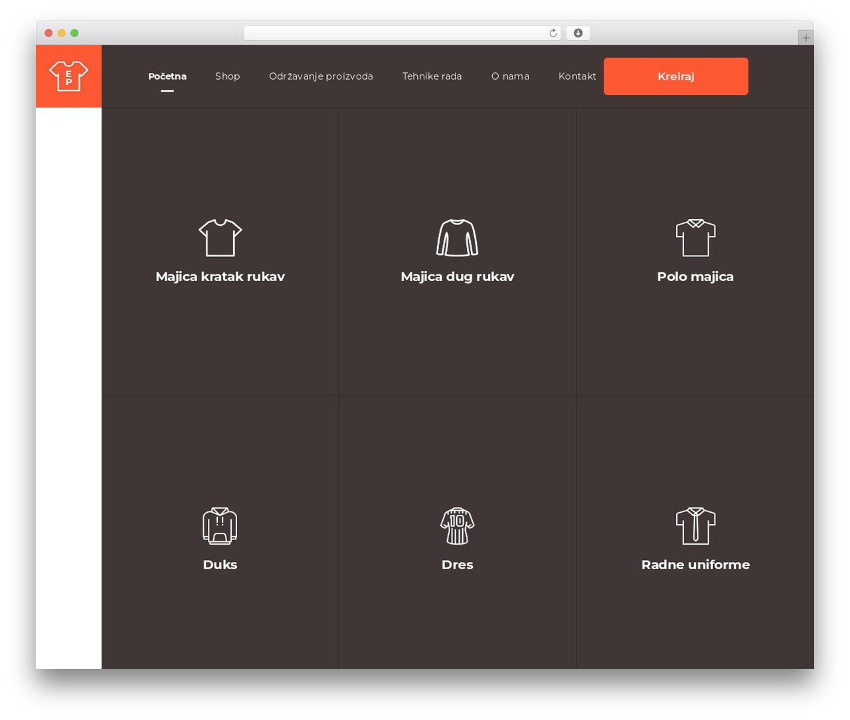Click the EP t-shirt logo
The width and height of the screenshot is (850, 720).
coord(68,76)
